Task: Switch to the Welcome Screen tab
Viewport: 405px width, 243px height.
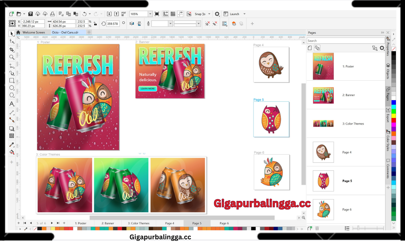Action: tap(33, 32)
